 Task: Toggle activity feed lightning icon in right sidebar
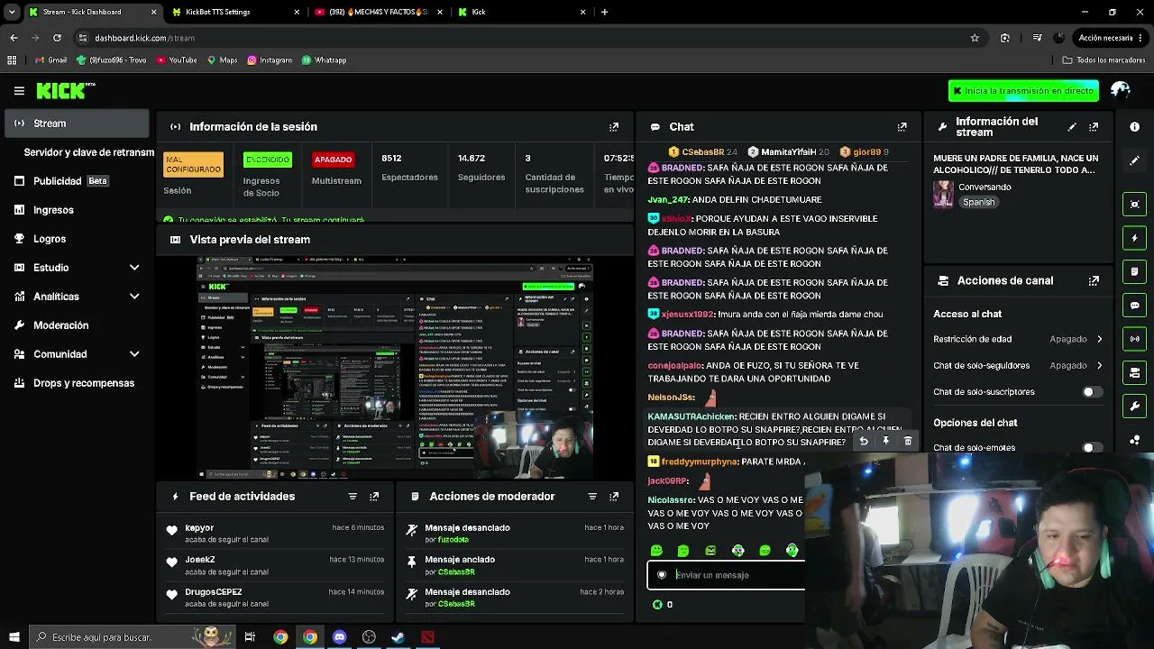click(1135, 238)
